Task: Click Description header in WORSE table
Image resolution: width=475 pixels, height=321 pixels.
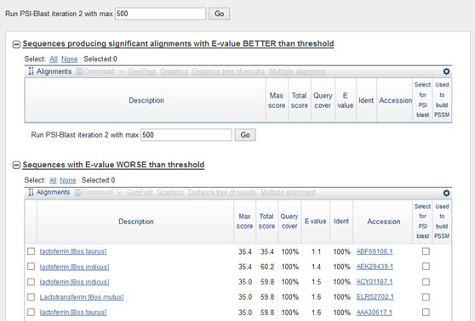Action: pos(136,222)
